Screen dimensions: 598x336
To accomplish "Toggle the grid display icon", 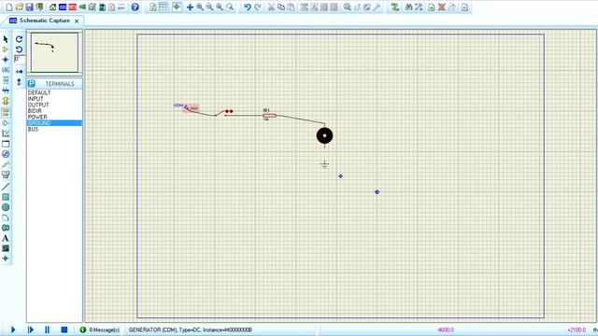I will [164, 7].
